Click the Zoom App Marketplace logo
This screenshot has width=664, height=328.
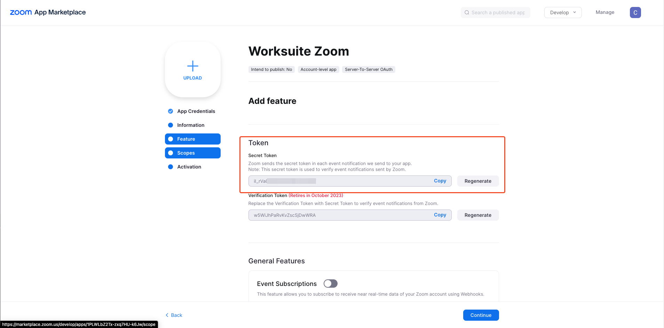point(48,12)
